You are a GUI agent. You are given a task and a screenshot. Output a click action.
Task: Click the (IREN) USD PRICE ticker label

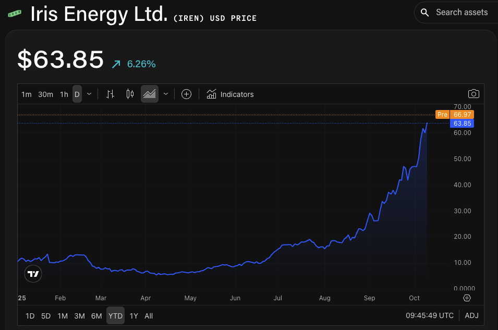[x=215, y=18]
